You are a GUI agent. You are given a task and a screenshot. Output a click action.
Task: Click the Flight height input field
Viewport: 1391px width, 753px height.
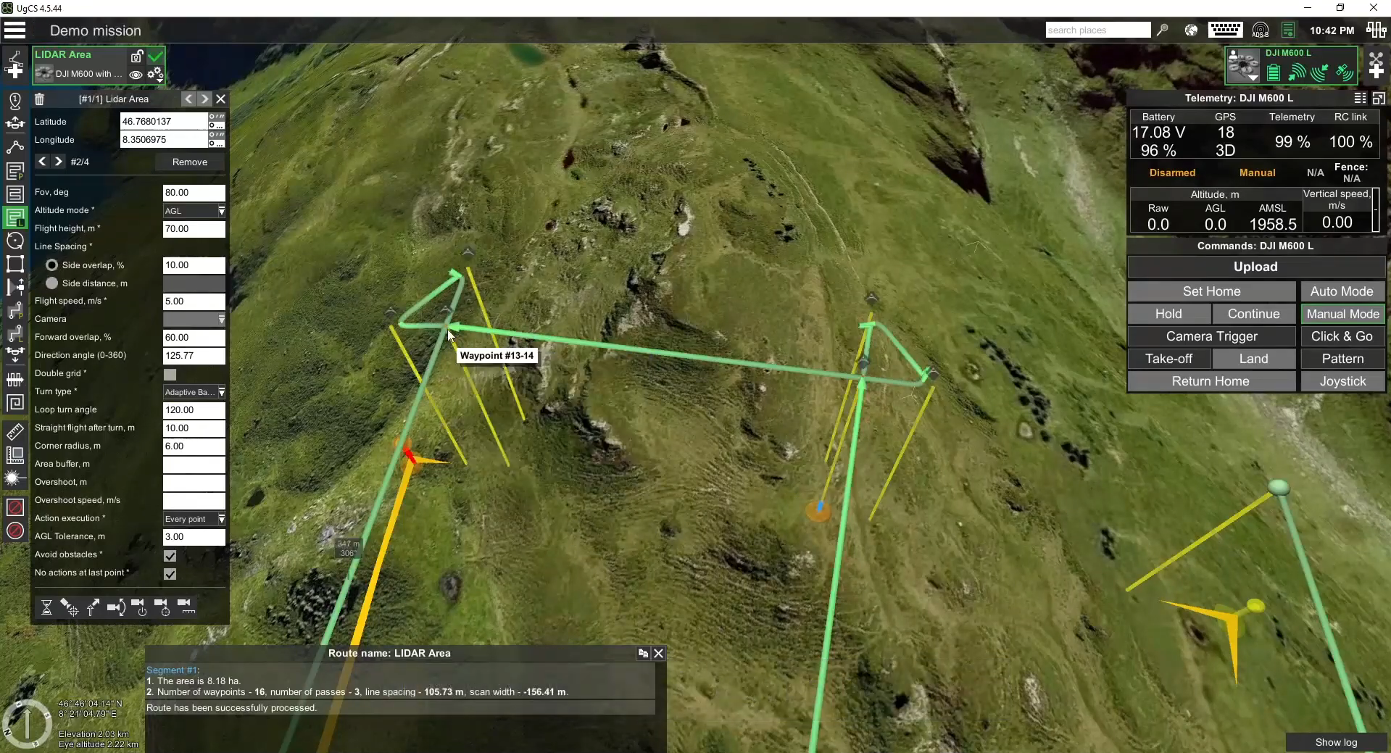[194, 229]
